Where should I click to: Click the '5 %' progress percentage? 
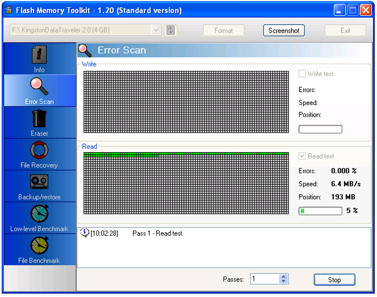pos(352,211)
